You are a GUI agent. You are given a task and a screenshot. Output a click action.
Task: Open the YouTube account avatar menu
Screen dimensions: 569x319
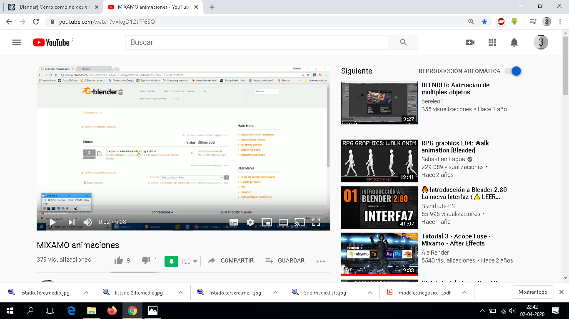(x=541, y=42)
